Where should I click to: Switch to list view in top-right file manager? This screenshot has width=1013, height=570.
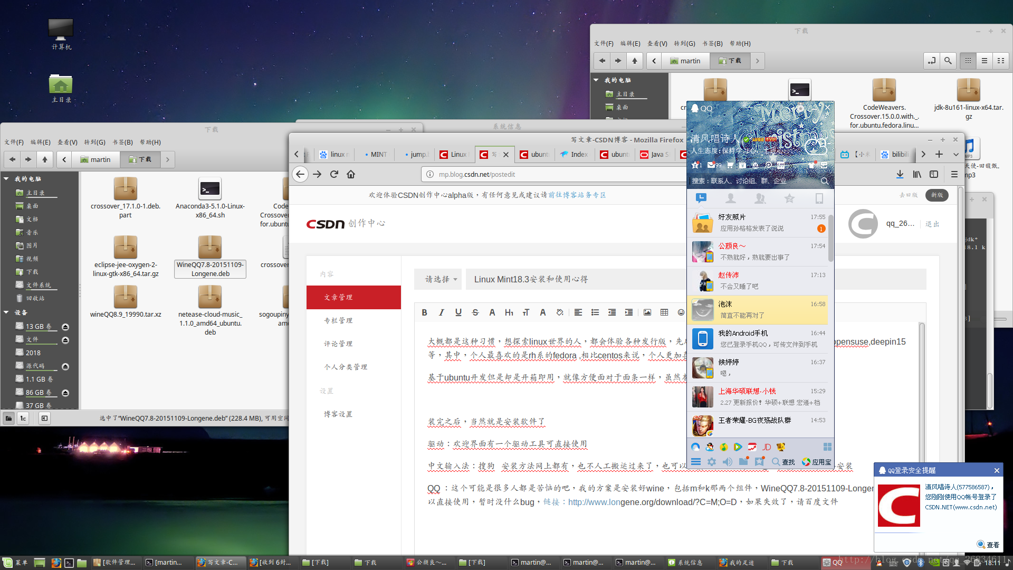click(x=985, y=61)
